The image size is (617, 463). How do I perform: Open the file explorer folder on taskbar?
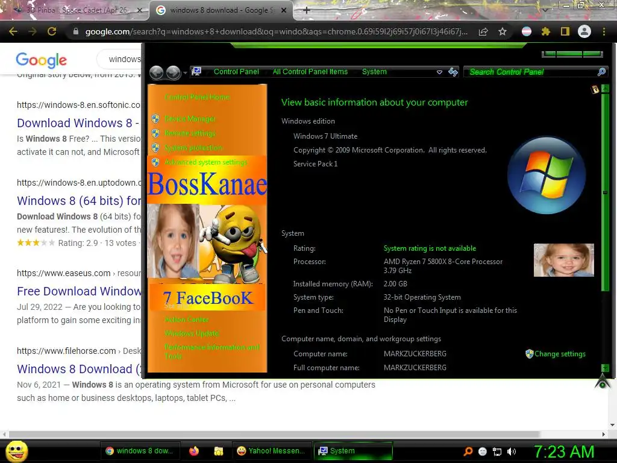click(218, 451)
